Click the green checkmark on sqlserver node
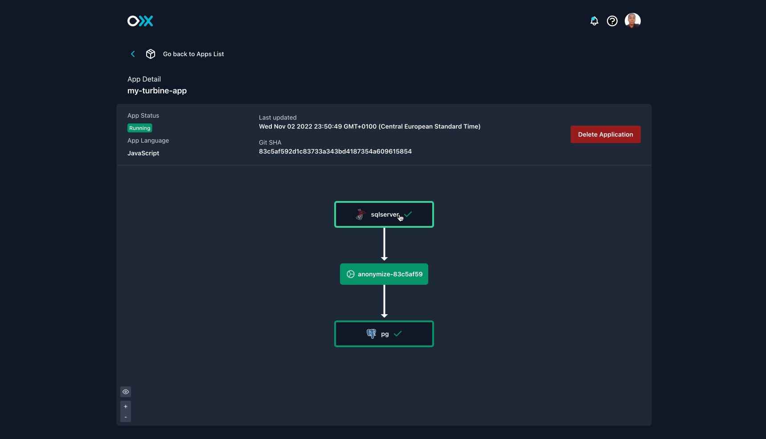Screen dimensions: 766x439 point(409,213)
